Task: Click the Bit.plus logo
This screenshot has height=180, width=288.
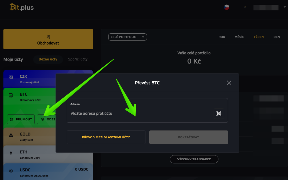Action: click(22, 7)
